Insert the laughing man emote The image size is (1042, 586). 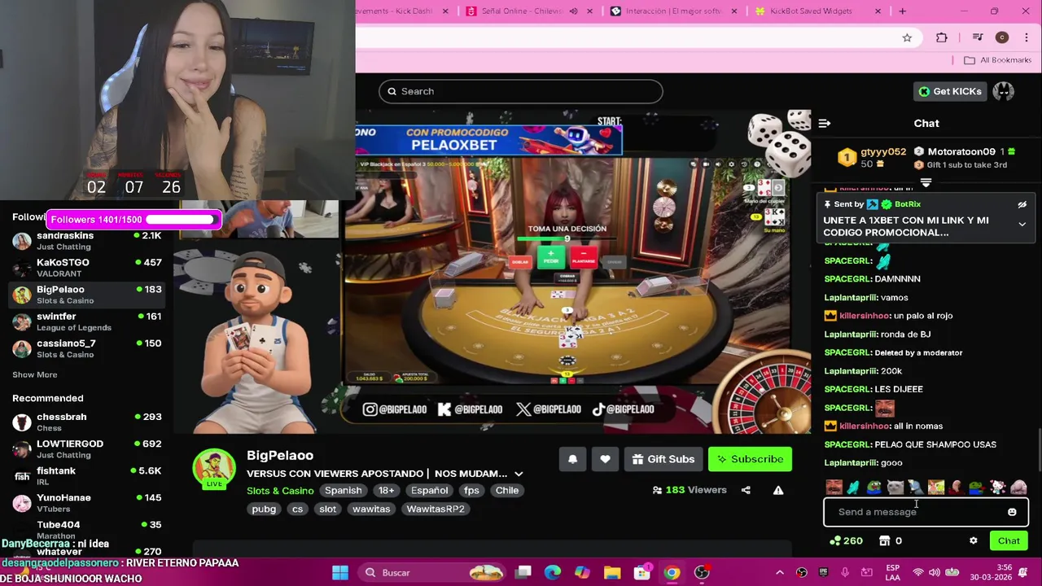click(x=834, y=488)
